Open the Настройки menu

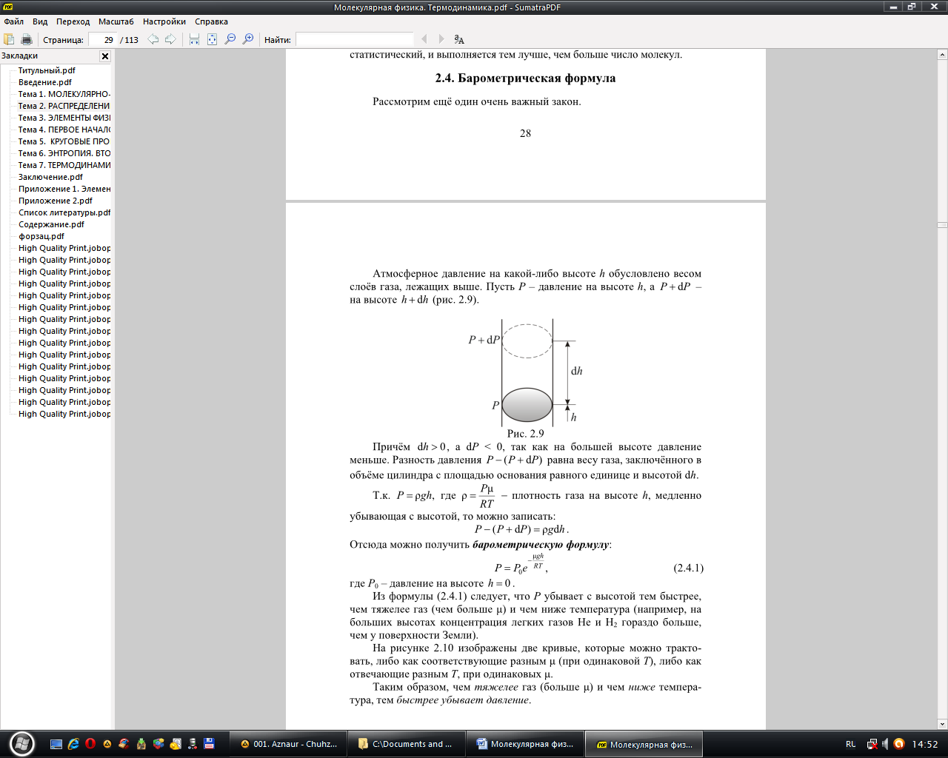tap(164, 21)
